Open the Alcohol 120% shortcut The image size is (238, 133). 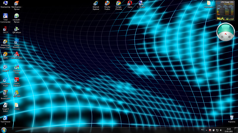pyautogui.click(x=17, y=55)
